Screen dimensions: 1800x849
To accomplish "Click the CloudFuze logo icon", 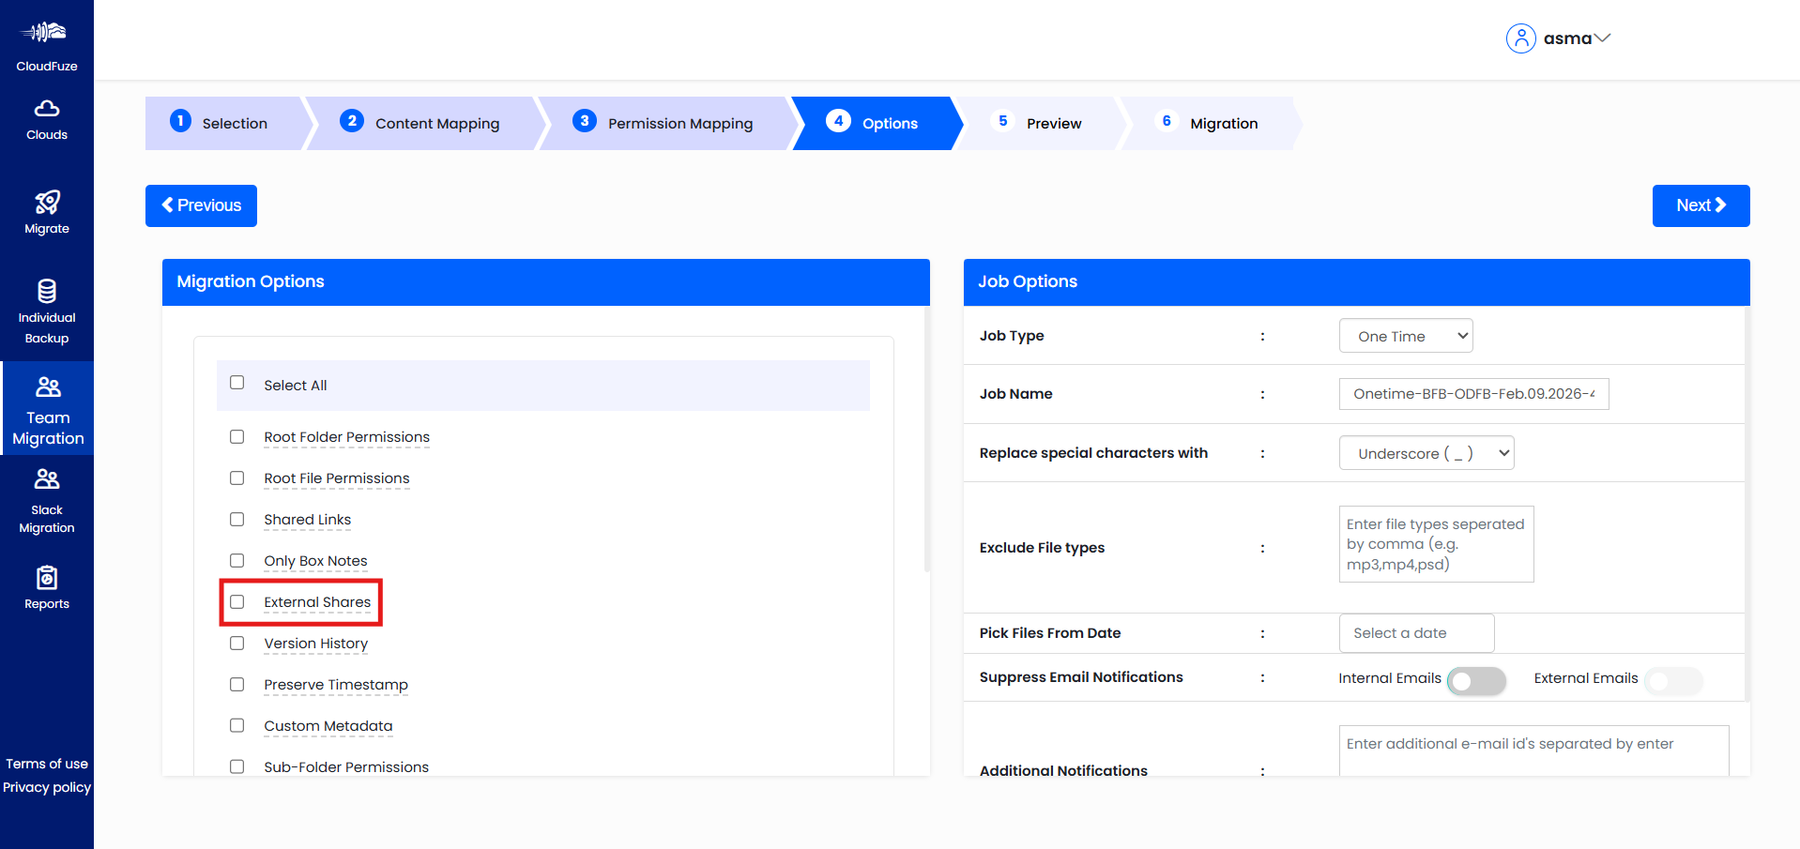I will pos(45,33).
